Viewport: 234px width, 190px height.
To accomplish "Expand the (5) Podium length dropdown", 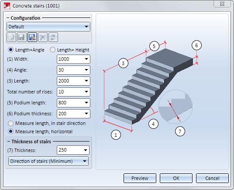I will (x=86, y=103).
